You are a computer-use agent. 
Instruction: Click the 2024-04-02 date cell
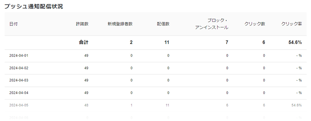(x=19, y=68)
